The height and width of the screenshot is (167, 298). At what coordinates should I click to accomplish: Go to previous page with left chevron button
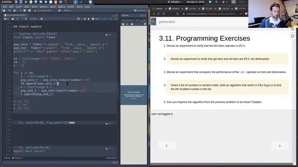pyautogui.click(x=167, y=146)
